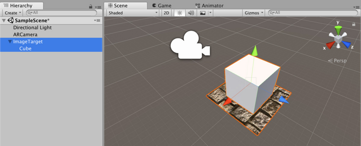Toggle the Persp projection label
This screenshot has height=146, width=361.
pos(337,61)
